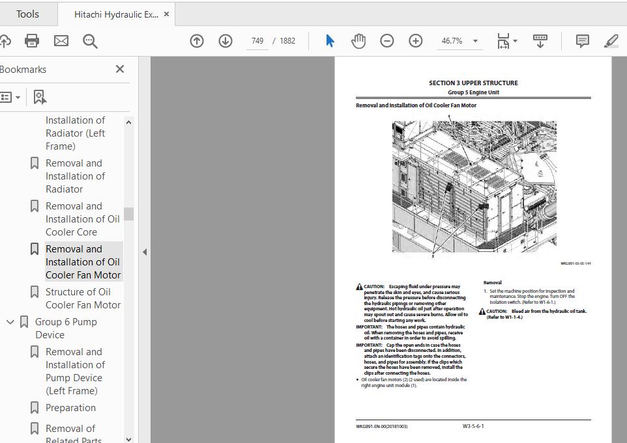Open the 46.7% zoom level dropdown
Screen dimensions: 627x443
pos(459,40)
